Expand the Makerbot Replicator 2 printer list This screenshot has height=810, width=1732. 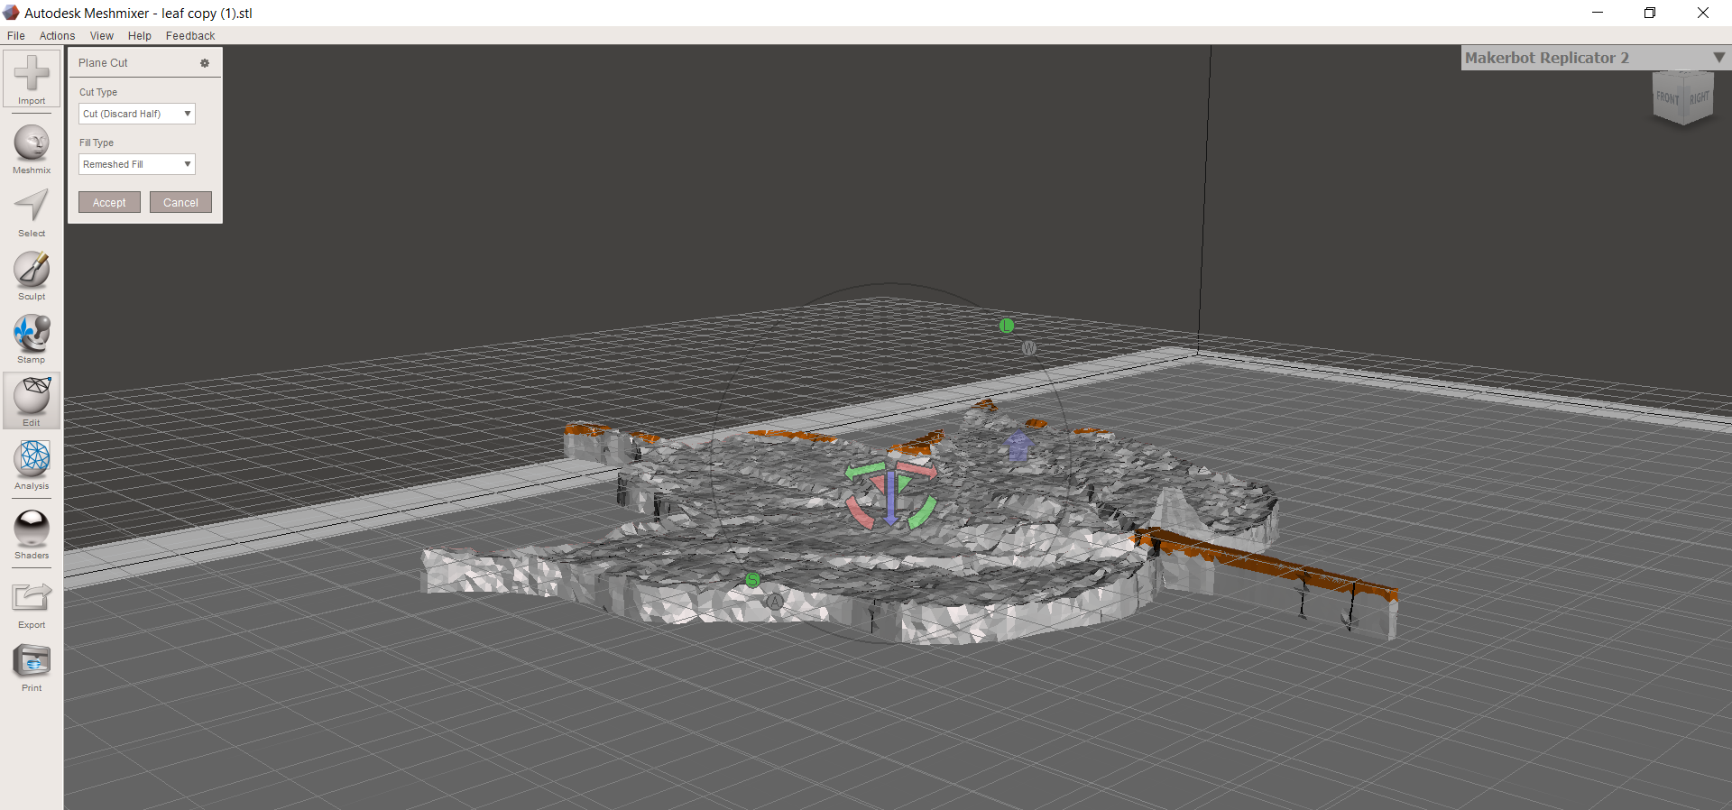pos(1719,58)
